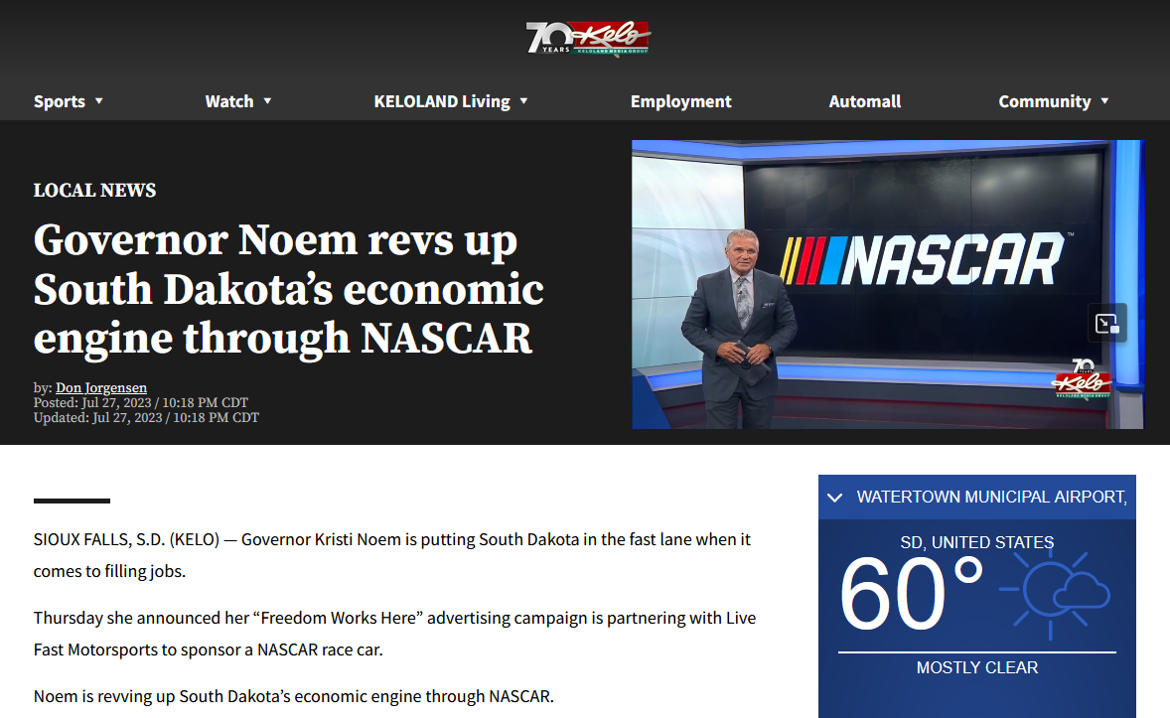
Task: Open the Watch menu
Action: point(229,101)
